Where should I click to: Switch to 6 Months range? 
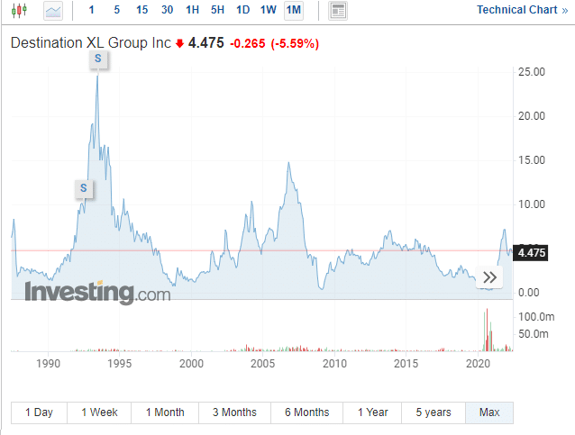[x=307, y=412]
